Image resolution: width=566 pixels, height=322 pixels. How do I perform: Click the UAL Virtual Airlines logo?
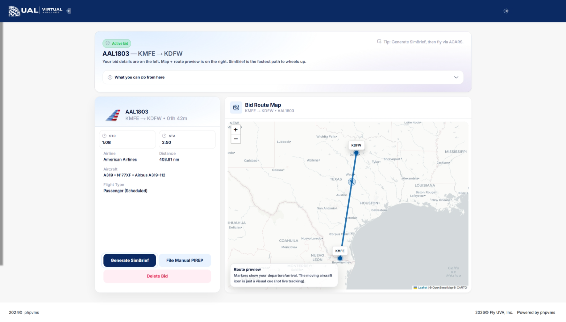[35, 11]
